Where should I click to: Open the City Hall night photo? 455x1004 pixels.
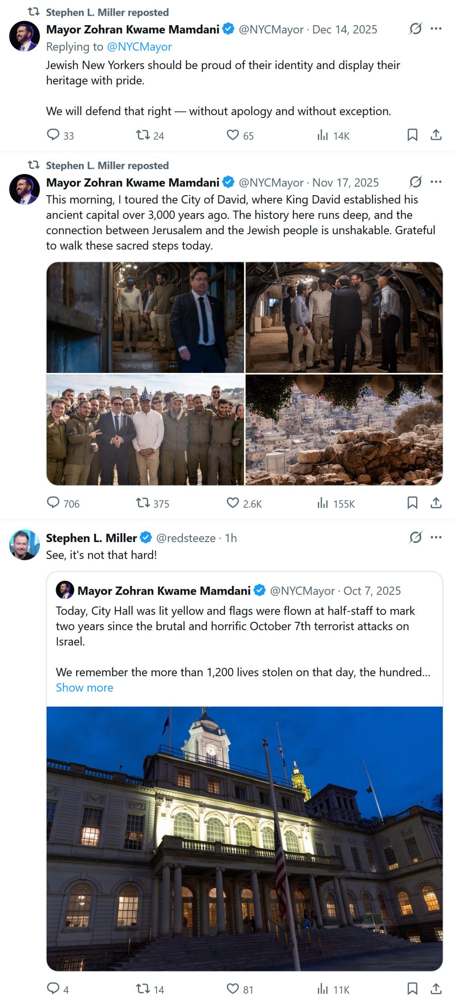coord(245,838)
